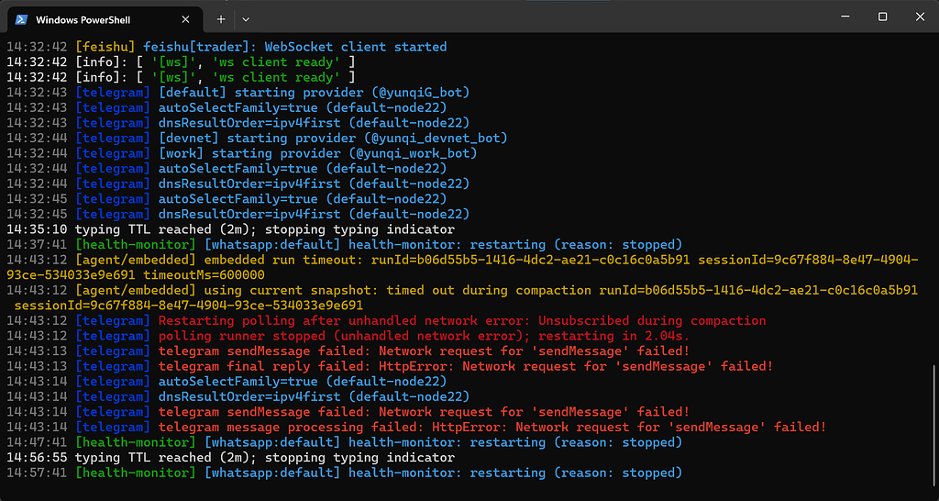
Task: Click 'timeoutMs=600000' text
Action: tap(204, 275)
